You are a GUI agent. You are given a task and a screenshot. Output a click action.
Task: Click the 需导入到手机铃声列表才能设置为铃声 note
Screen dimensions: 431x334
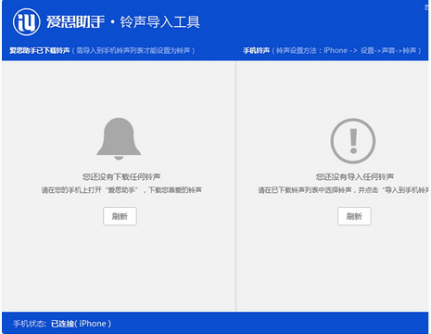(x=133, y=50)
